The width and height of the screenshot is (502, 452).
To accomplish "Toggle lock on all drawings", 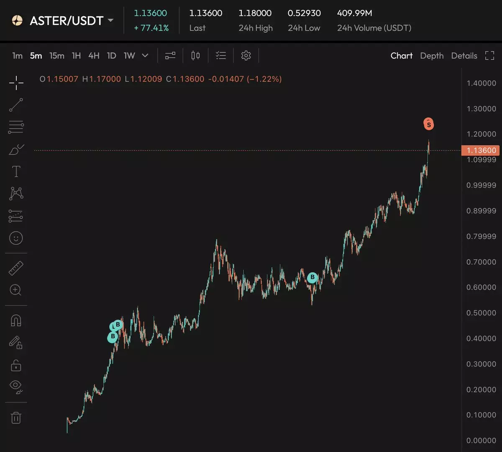I will [16, 366].
